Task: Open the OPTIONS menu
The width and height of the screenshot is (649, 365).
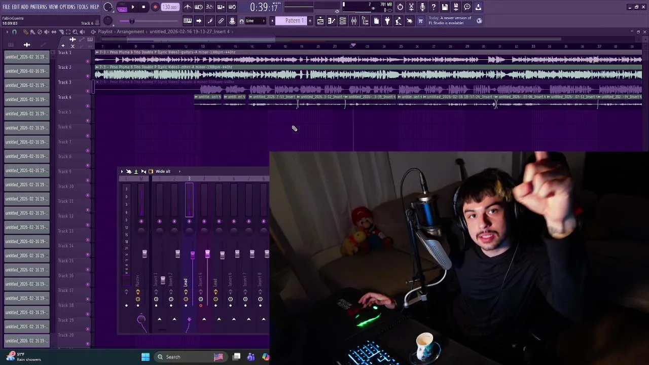Action: 67,7
